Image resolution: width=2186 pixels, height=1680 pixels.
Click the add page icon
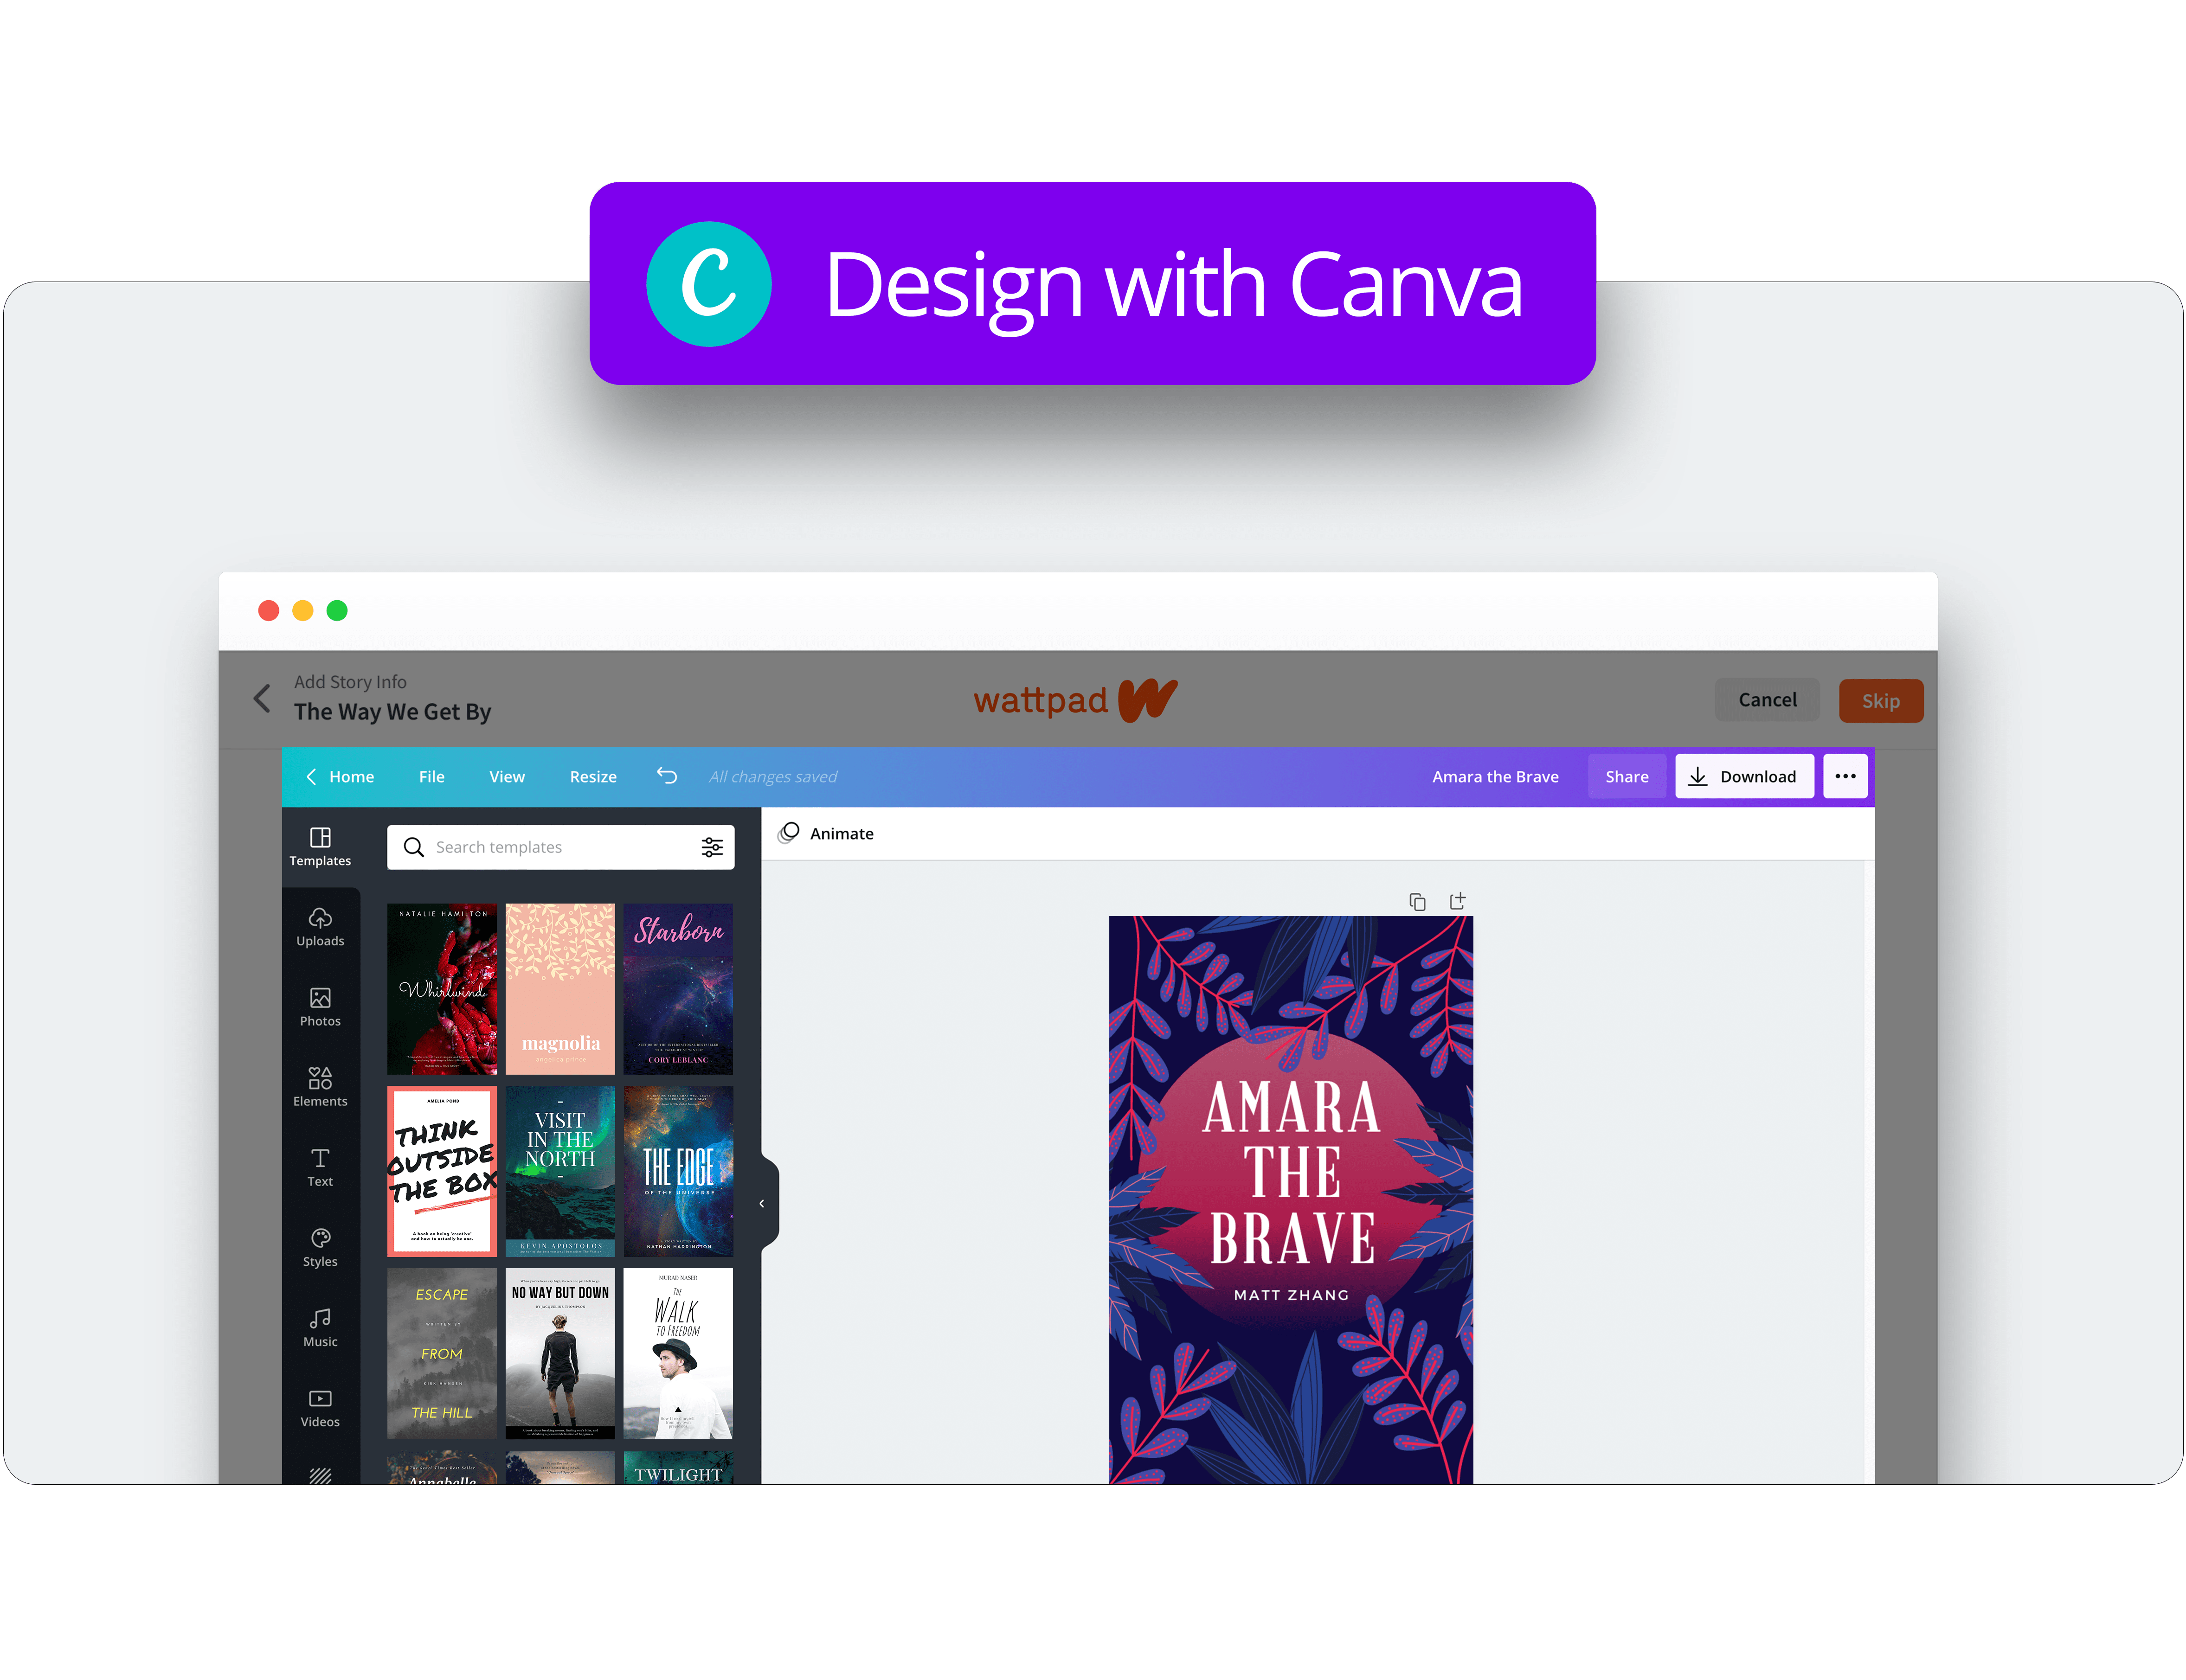coord(1457,901)
